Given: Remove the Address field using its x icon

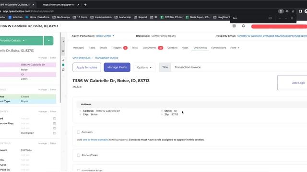Looking at the screenshot, I should (x=80, y=111).
